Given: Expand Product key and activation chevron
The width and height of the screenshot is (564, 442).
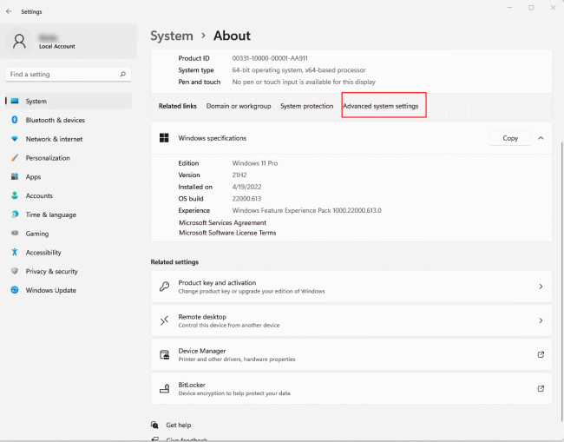Looking at the screenshot, I should pyautogui.click(x=541, y=287).
